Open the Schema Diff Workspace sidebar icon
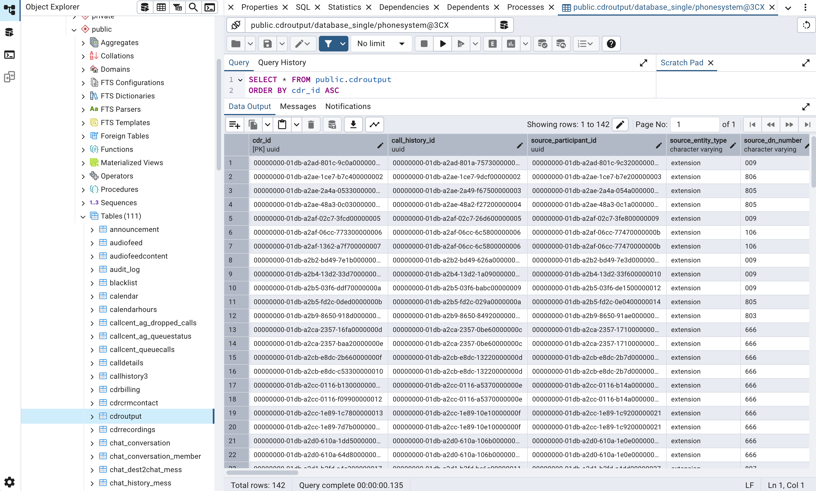Image resolution: width=816 pixels, height=491 pixels. pyautogui.click(x=9, y=77)
